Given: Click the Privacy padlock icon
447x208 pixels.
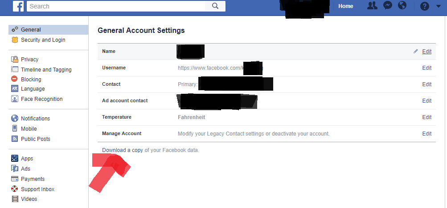Looking at the screenshot, I should point(15,59).
